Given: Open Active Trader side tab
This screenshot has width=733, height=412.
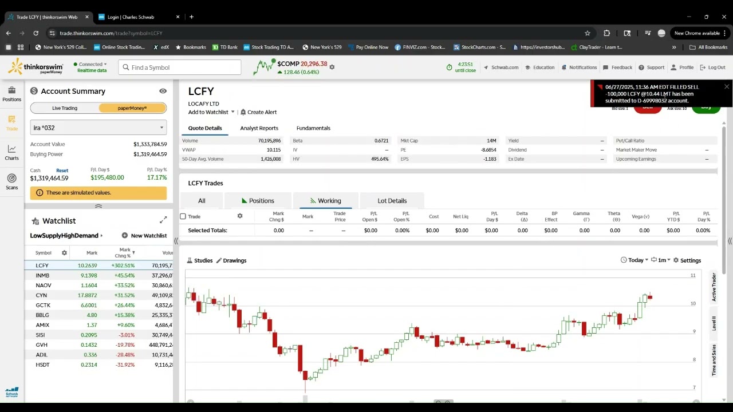Looking at the screenshot, I should (x=714, y=287).
